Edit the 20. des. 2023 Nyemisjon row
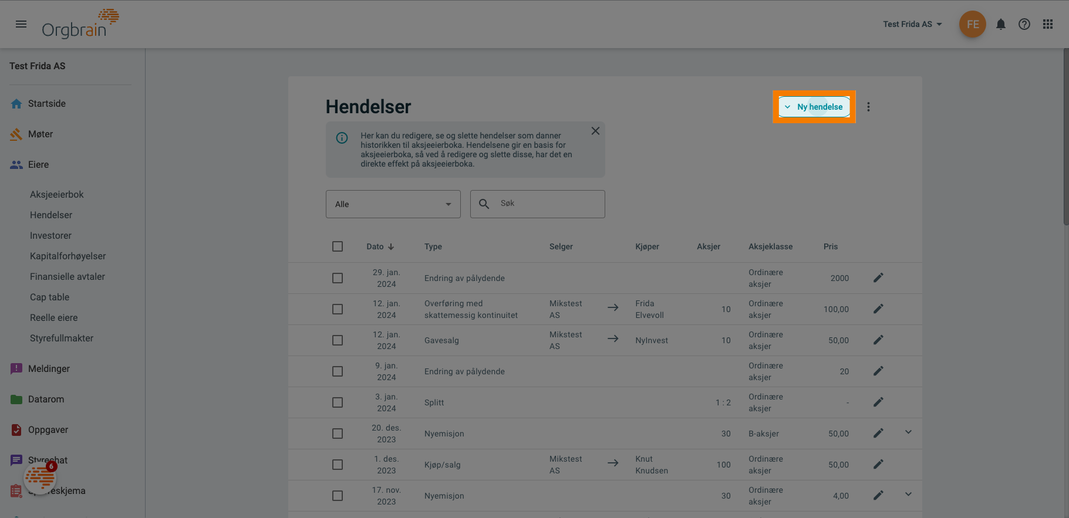 click(878, 433)
